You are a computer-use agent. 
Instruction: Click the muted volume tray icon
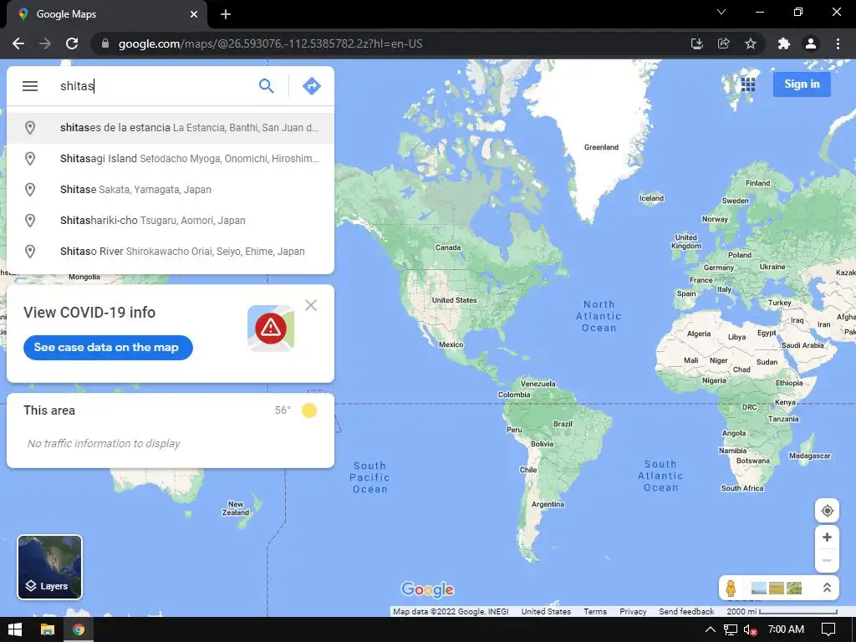(750, 629)
